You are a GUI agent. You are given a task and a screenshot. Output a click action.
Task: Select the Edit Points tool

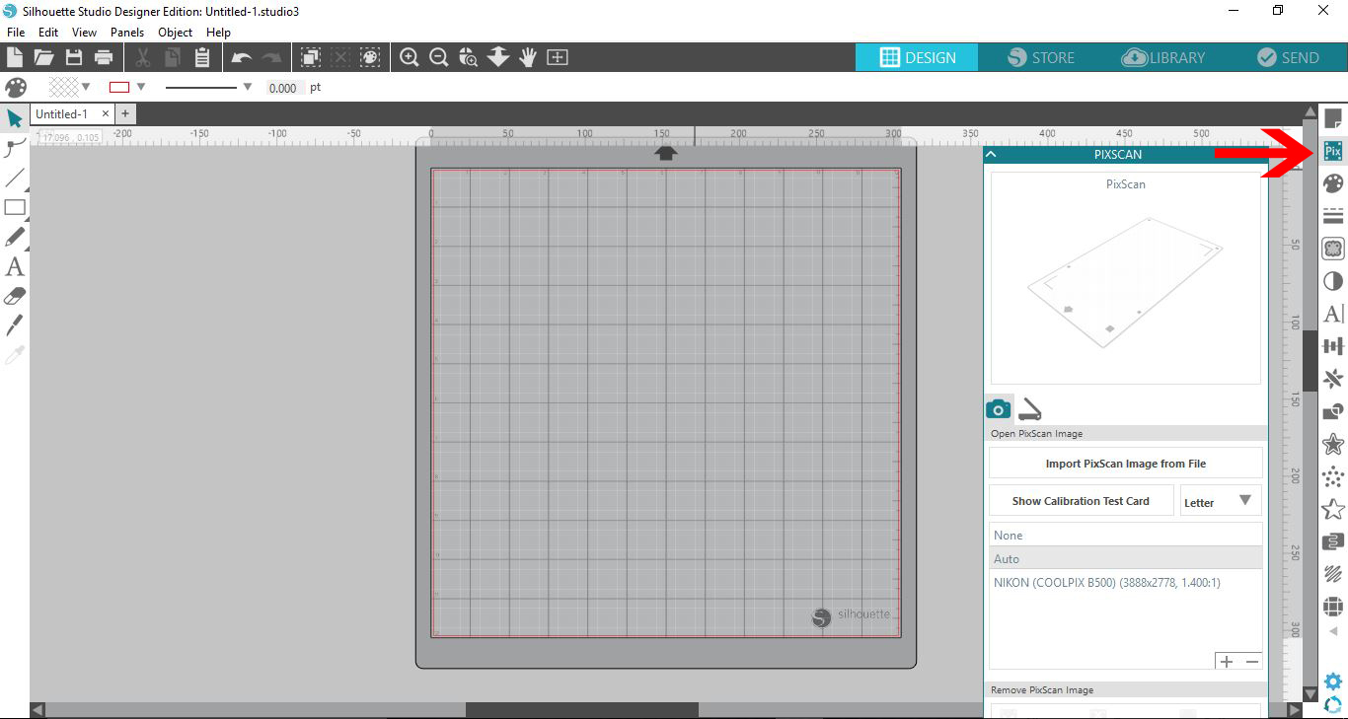tap(15, 148)
